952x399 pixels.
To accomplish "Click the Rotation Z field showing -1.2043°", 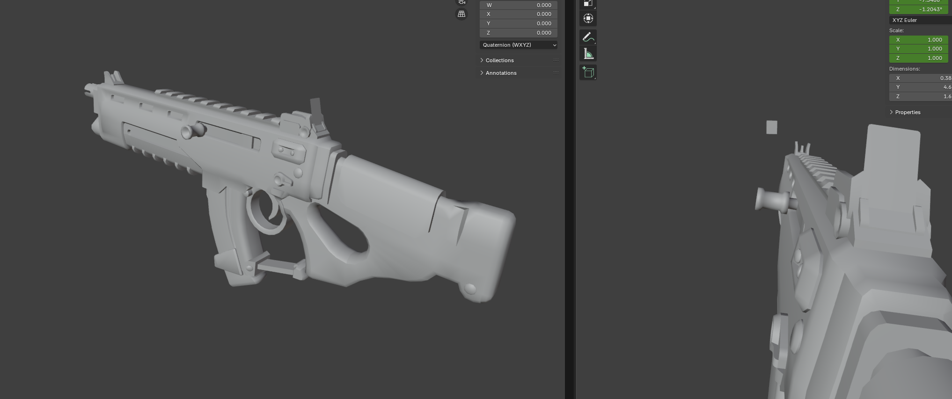I will click(x=918, y=9).
